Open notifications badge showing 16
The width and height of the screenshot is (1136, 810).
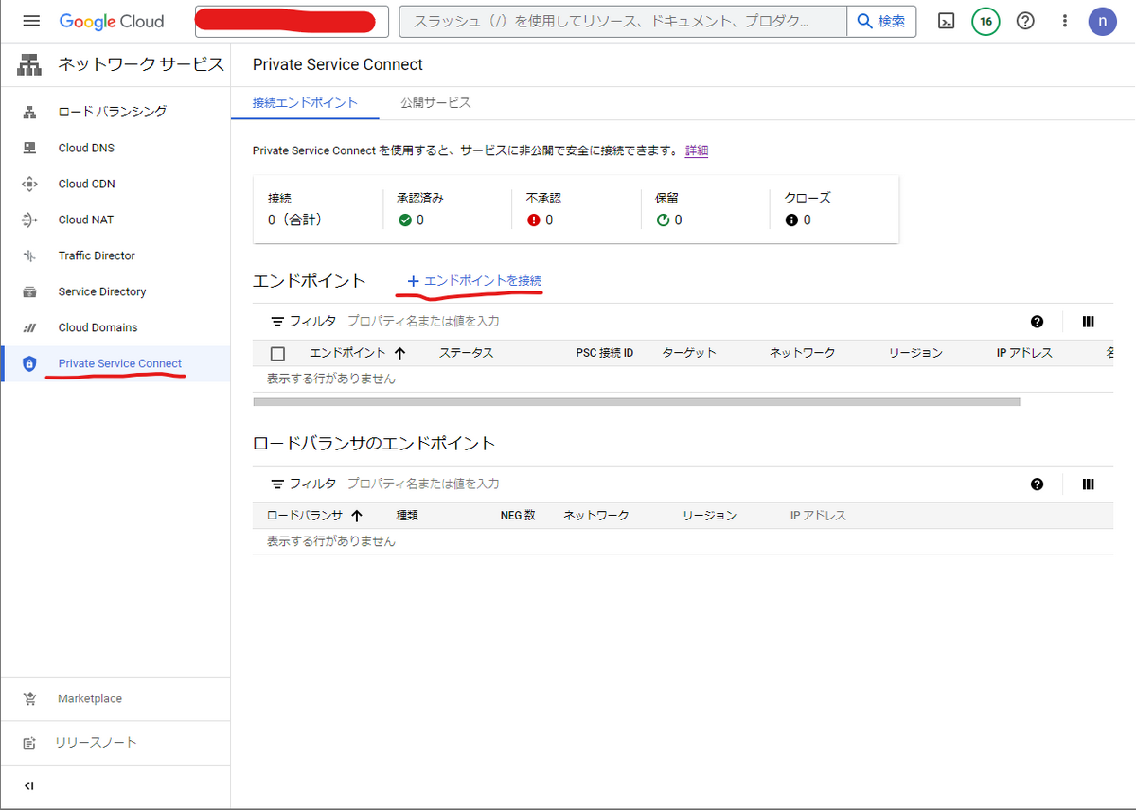[985, 21]
